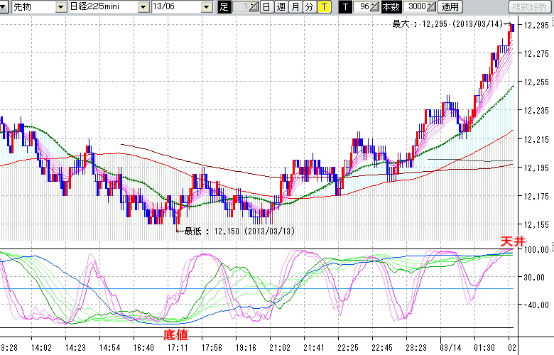Click the red 底値 label on oscillator
Screen dimensions: 554x355
[x=175, y=332]
